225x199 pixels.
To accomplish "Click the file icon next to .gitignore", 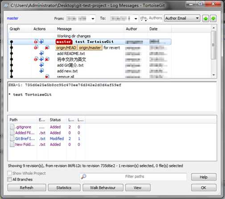I will [x=12, y=127].
